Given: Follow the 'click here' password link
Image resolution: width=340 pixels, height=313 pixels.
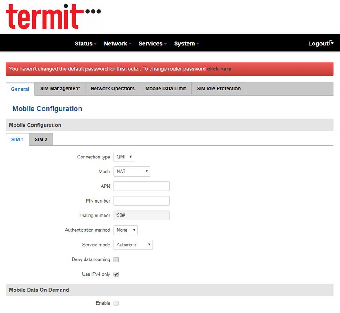Looking at the screenshot, I should click(219, 69).
